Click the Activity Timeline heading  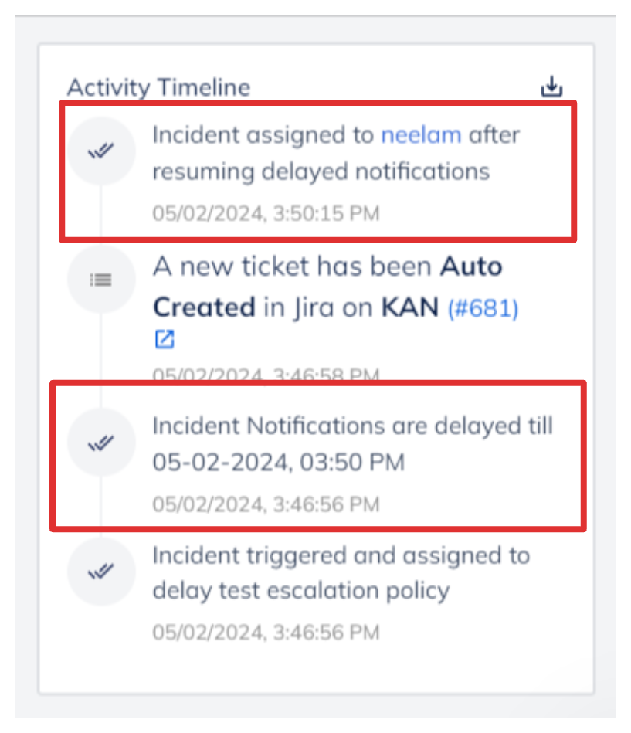pyautogui.click(x=158, y=87)
